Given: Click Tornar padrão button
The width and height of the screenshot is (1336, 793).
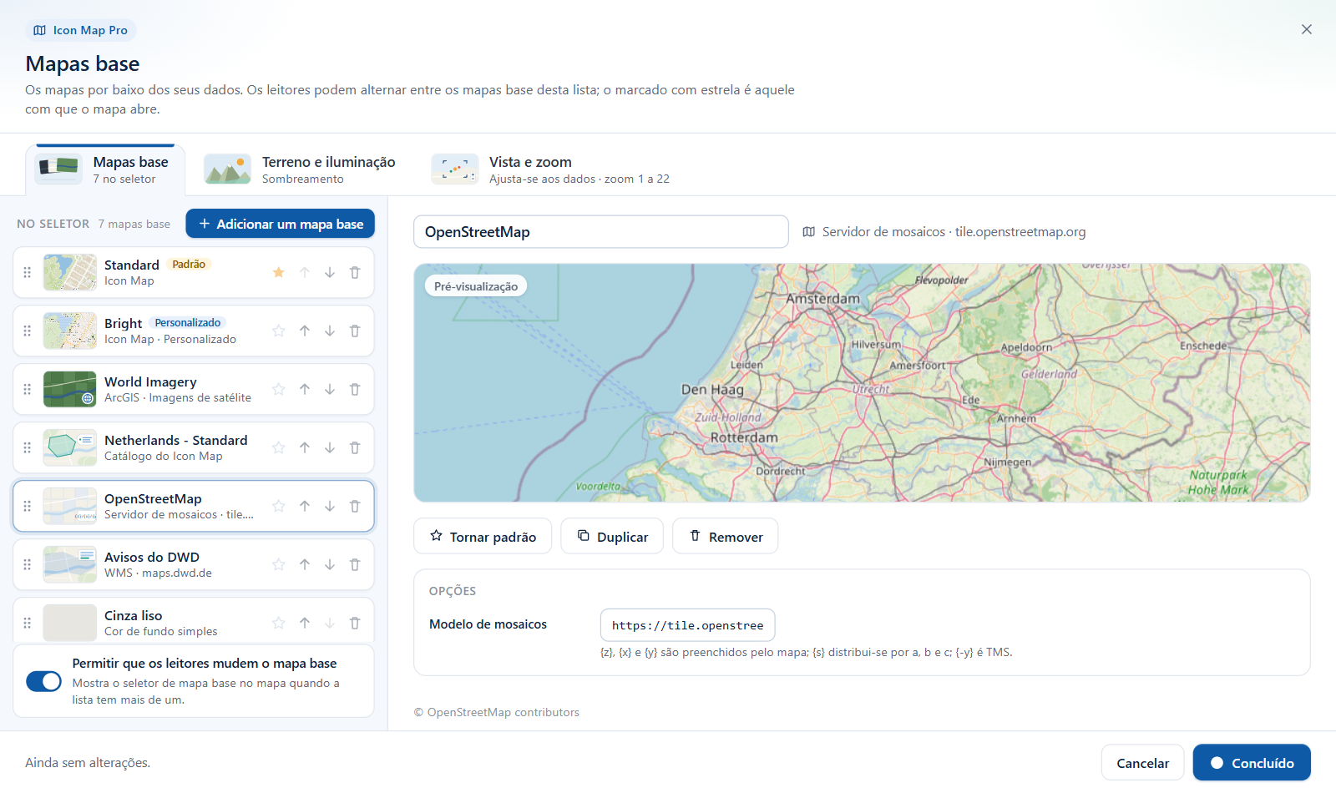Looking at the screenshot, I should [x=483, y=537].
